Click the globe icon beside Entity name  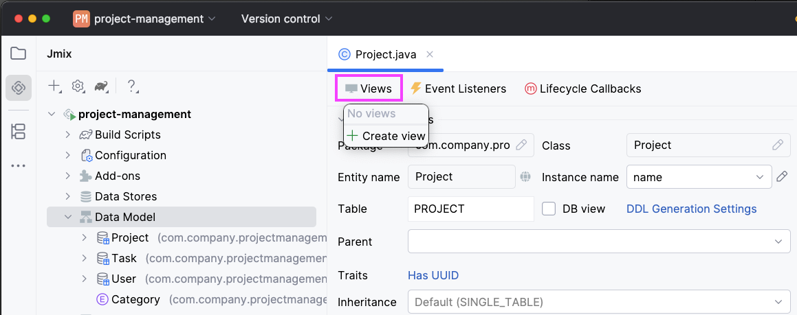coord(525,177)
